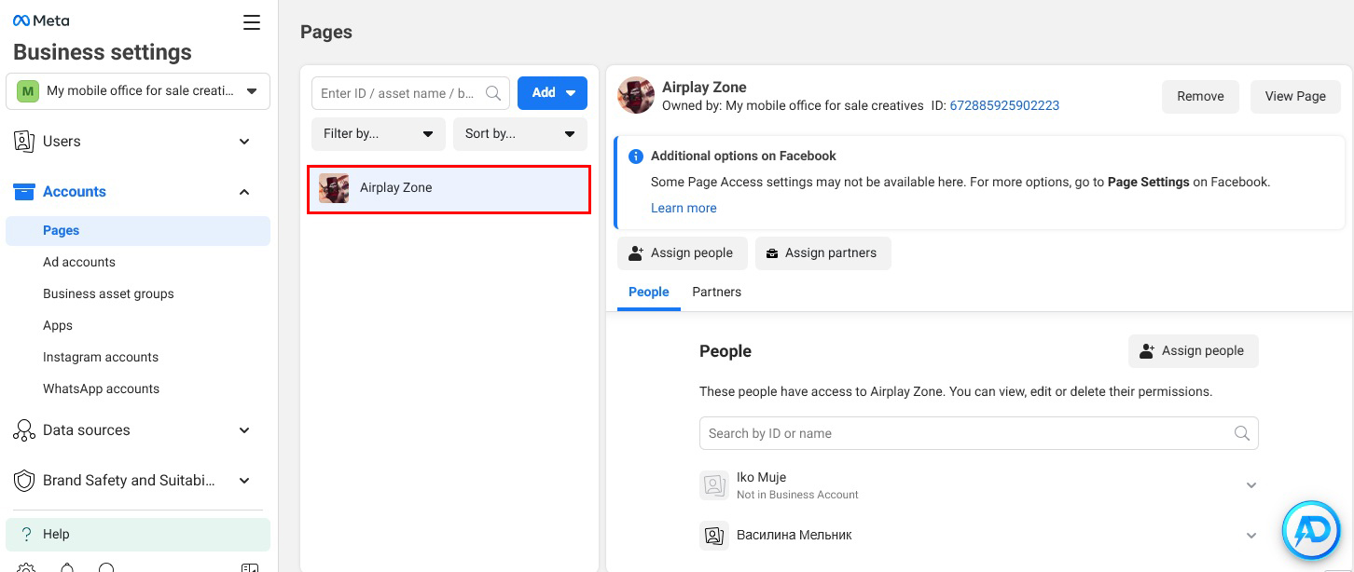This screenshot has width=1354, height=572.
Task: Click the Data sources icon
Action: (24, 430)
